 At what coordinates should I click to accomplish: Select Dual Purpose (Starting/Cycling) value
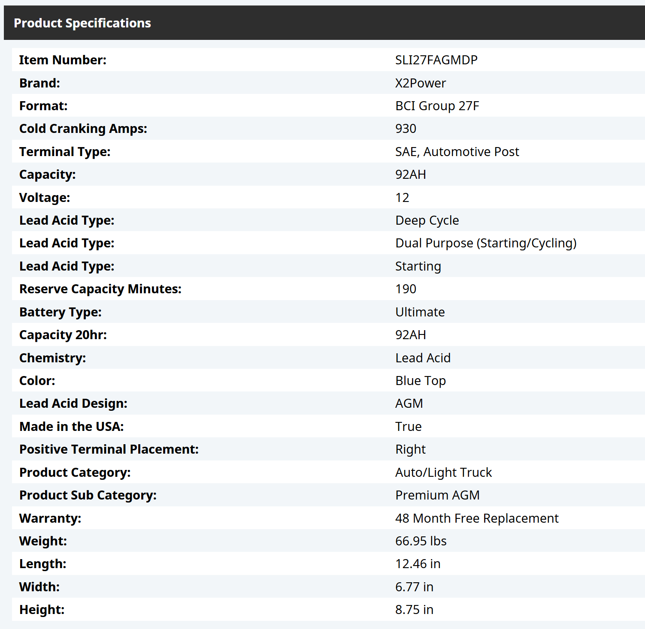coord(486,243)
